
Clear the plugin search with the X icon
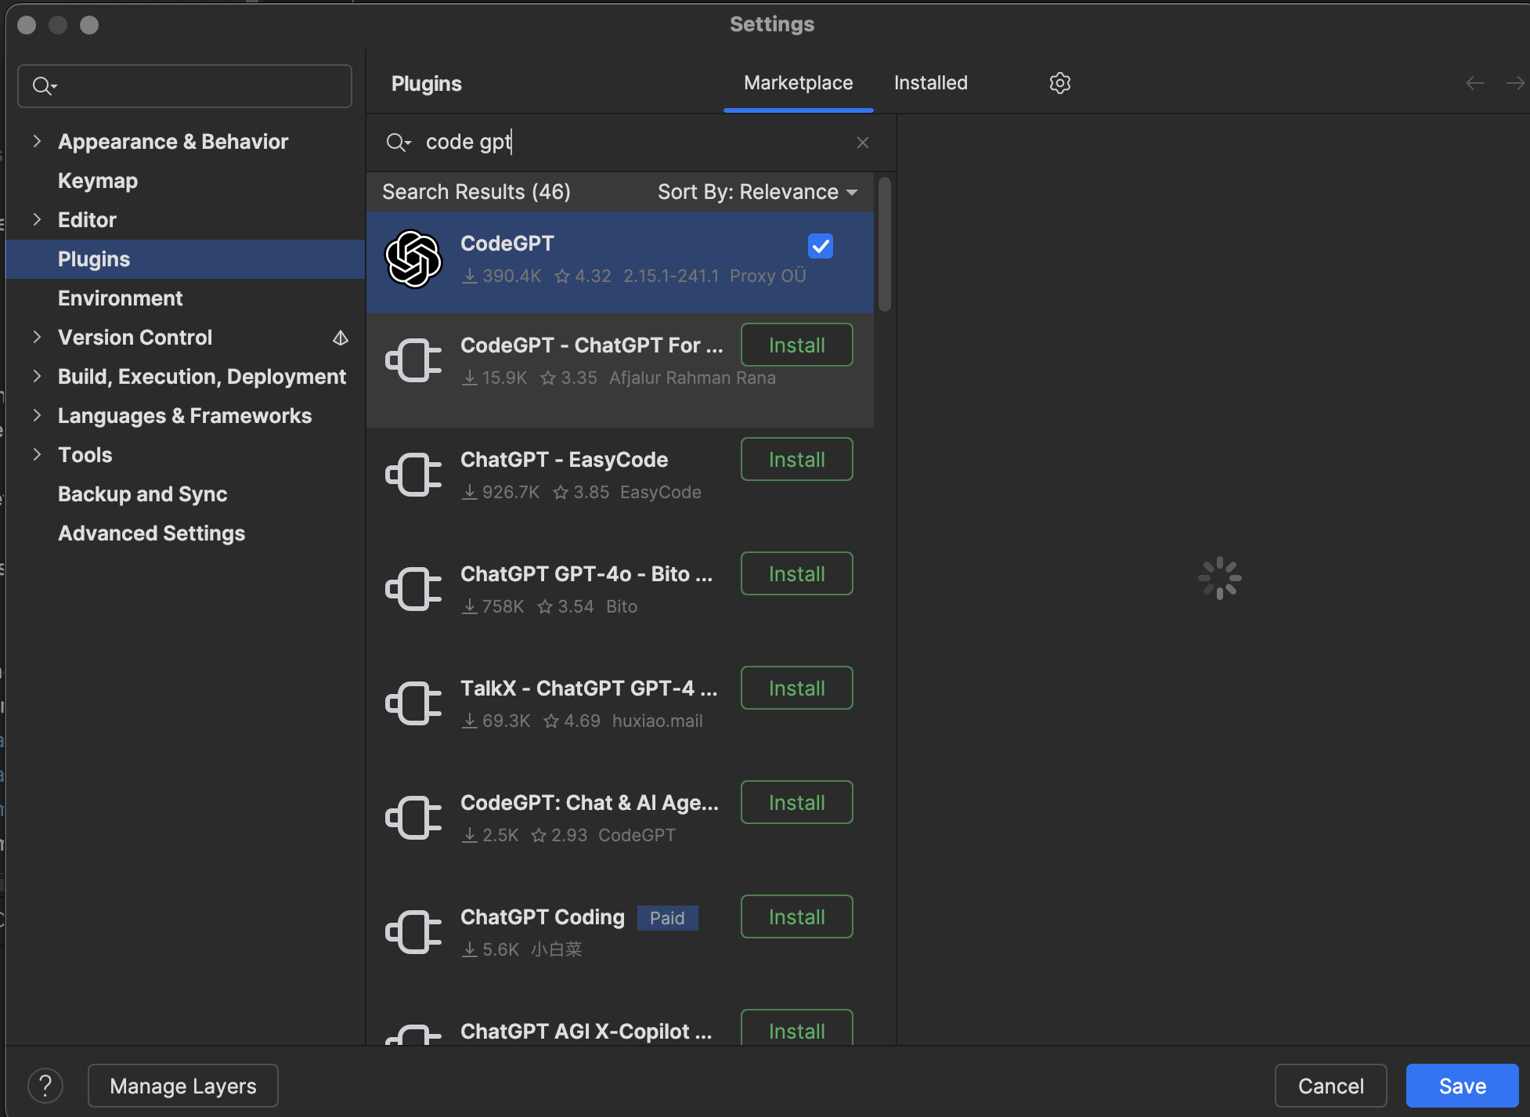pyautogui.click(x=863, y=143)
